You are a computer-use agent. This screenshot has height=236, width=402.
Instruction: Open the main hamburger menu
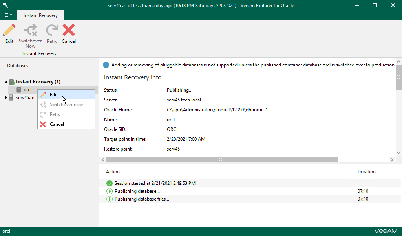(x=8, y=15)
